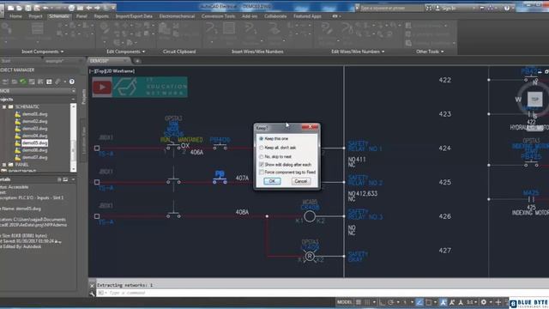The width and height of the screenshot is (549, 309).
Task: Open the Import/Export Data ribbon tab
Action: click(x=134, y=16)
